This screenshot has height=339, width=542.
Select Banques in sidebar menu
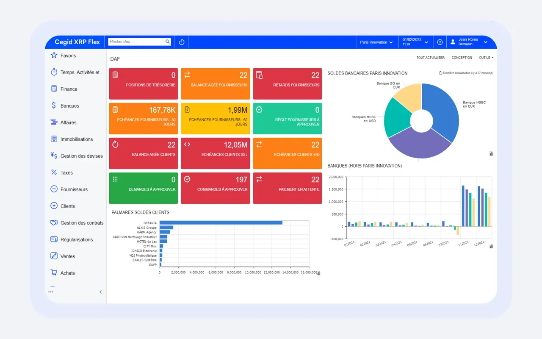point(70,106)
